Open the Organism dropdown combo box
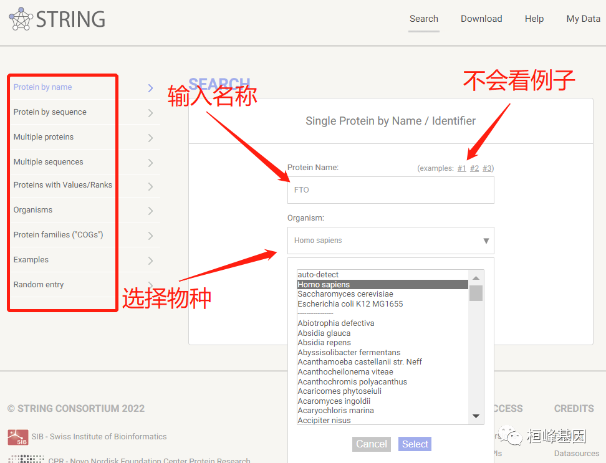 391,240
